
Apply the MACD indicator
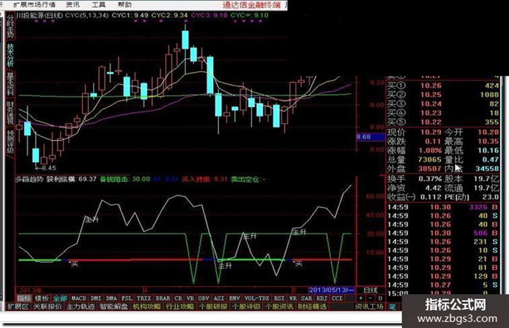pyautogui.click(x=79, y=298)
